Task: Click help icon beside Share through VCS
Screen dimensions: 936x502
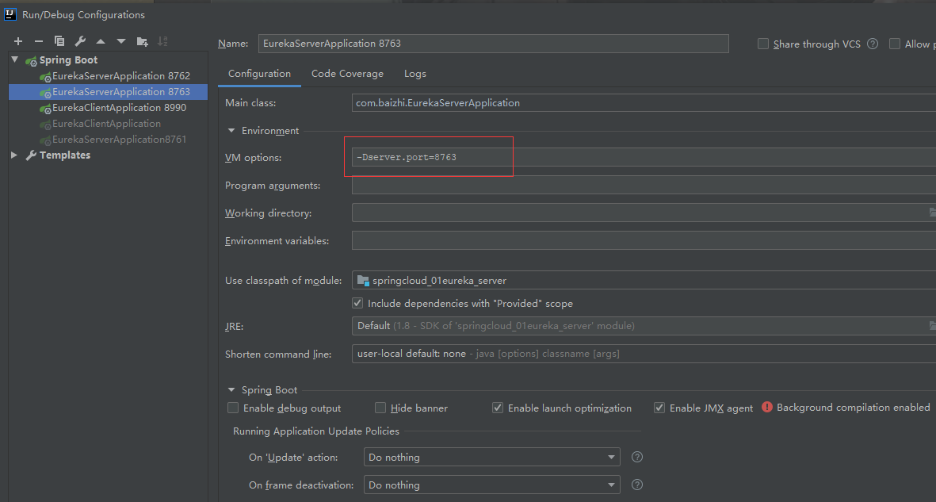Action: tap(873, 44)
